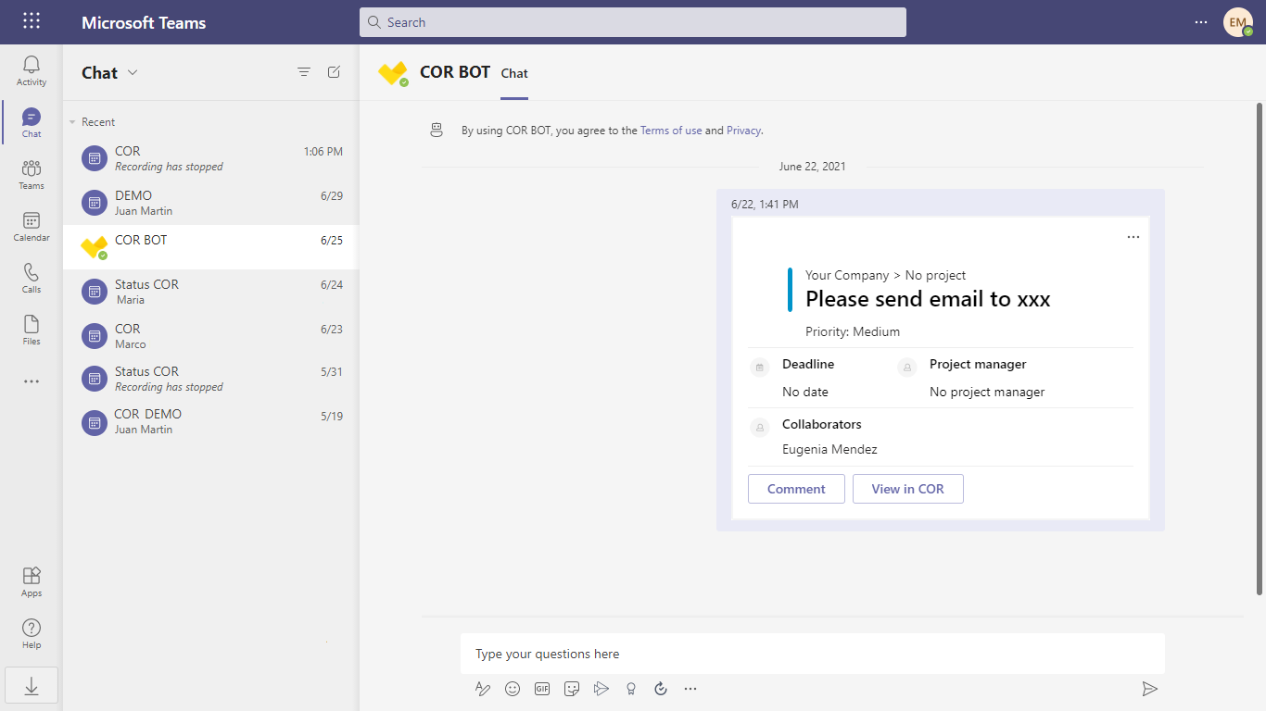
Task: Open the Calendar app
Action: tap(32, 226)
